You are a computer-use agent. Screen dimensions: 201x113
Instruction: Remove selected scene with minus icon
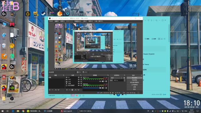(52, 90)
